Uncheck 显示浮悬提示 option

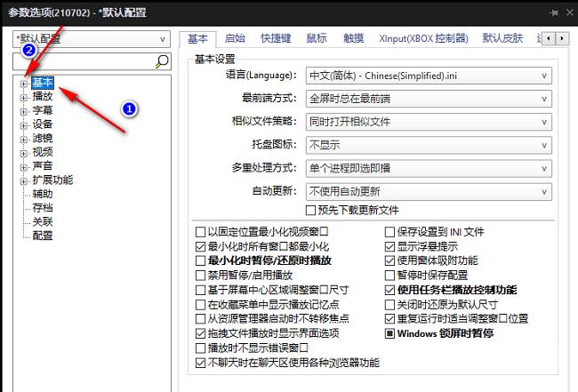click(x=389, y=246)
